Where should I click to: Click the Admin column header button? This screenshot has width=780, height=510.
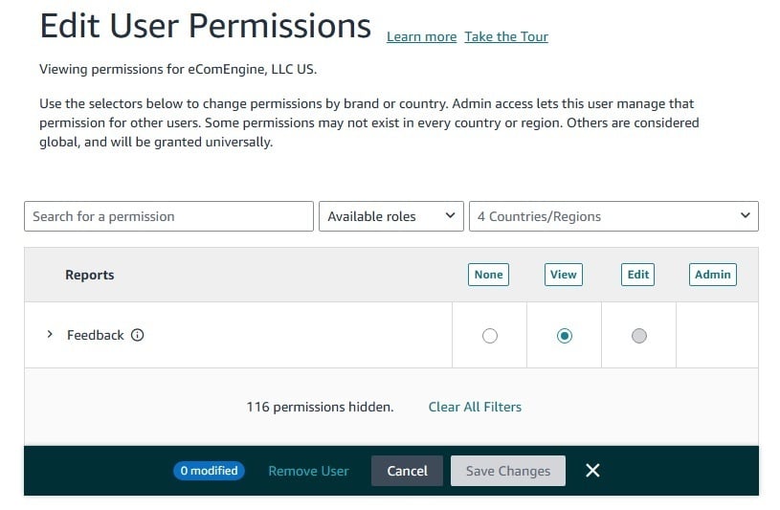(713, 275)
